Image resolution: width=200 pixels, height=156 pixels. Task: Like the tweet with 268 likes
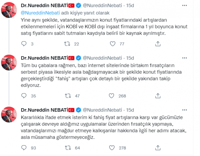tap(113, 96)
